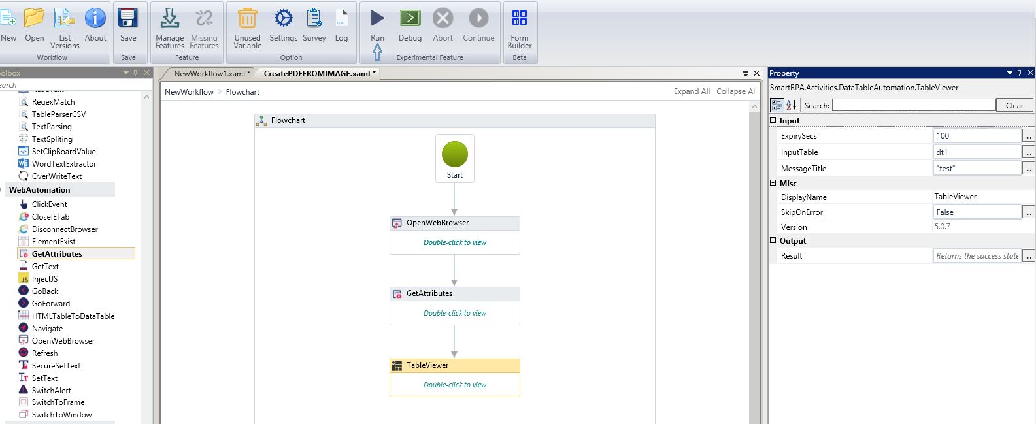Collapse the Output property section
This screenshot has height=424, width=1036.
(x=773, y=241)
